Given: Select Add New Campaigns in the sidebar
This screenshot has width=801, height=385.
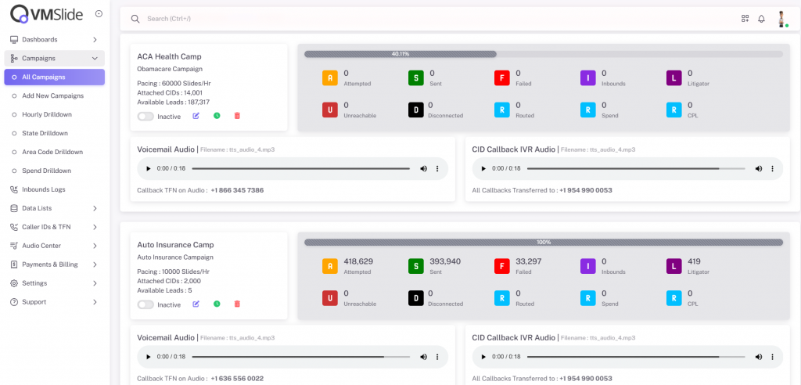Looking at the screenshot, I should click(52, 95).
